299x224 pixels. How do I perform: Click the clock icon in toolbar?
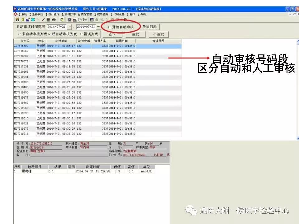pos(80,20)
